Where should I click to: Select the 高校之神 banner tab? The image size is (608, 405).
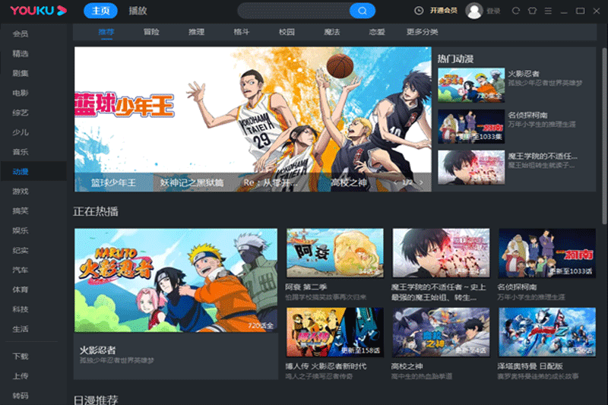point(349,182)
